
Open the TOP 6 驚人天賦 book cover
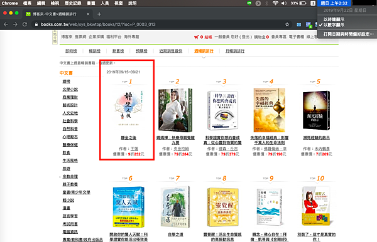(x=129, y=208)
